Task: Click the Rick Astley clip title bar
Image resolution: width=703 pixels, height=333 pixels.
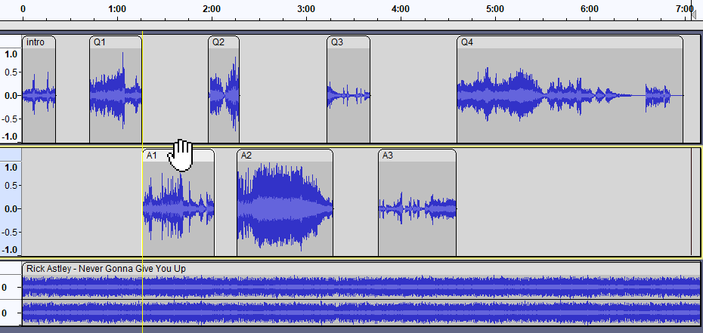Action: click(x=361, y=269)
